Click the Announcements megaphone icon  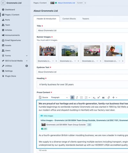tap(3, 35)
